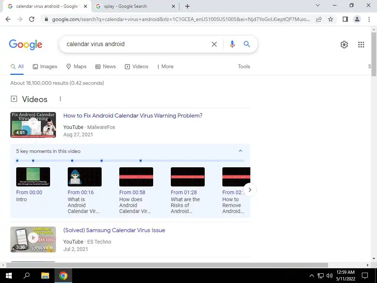Image resolution: width=377 pixels, height=283 pixels.
Task: Open a new browser tab
Action: click(187, 6)
